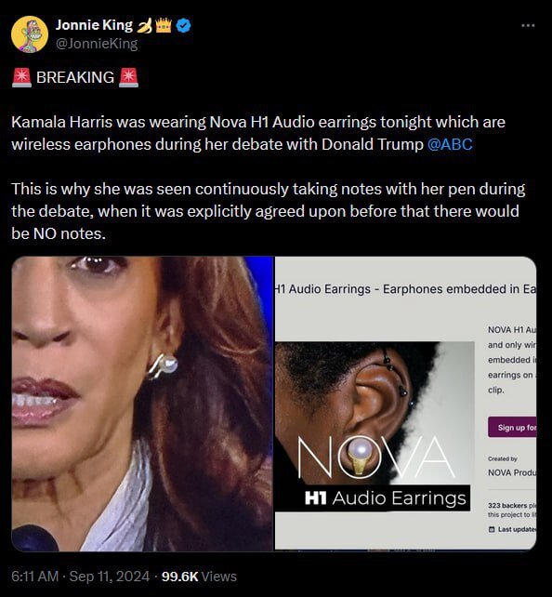Image resolution: width=552 pixels, height=597 pixels.
Task: Click Jonnie King's profile avatar
Action: pyautogui.click(x=30, y=34)
